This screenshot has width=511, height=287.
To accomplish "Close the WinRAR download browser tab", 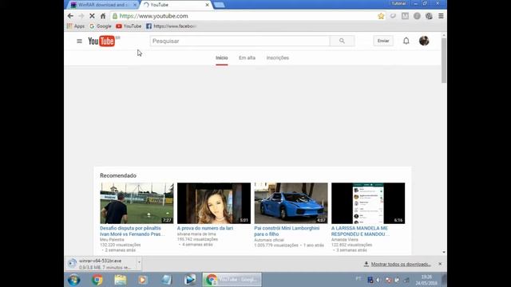I will 135,5.
